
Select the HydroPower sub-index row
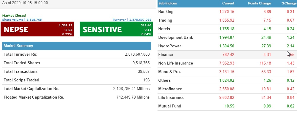pyautogui.click(x=227, y=46)
